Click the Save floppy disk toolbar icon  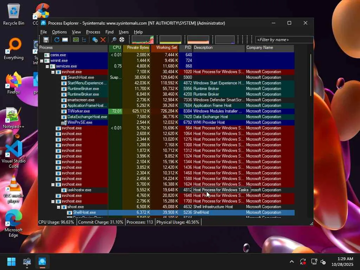click(x=46, y=40)
